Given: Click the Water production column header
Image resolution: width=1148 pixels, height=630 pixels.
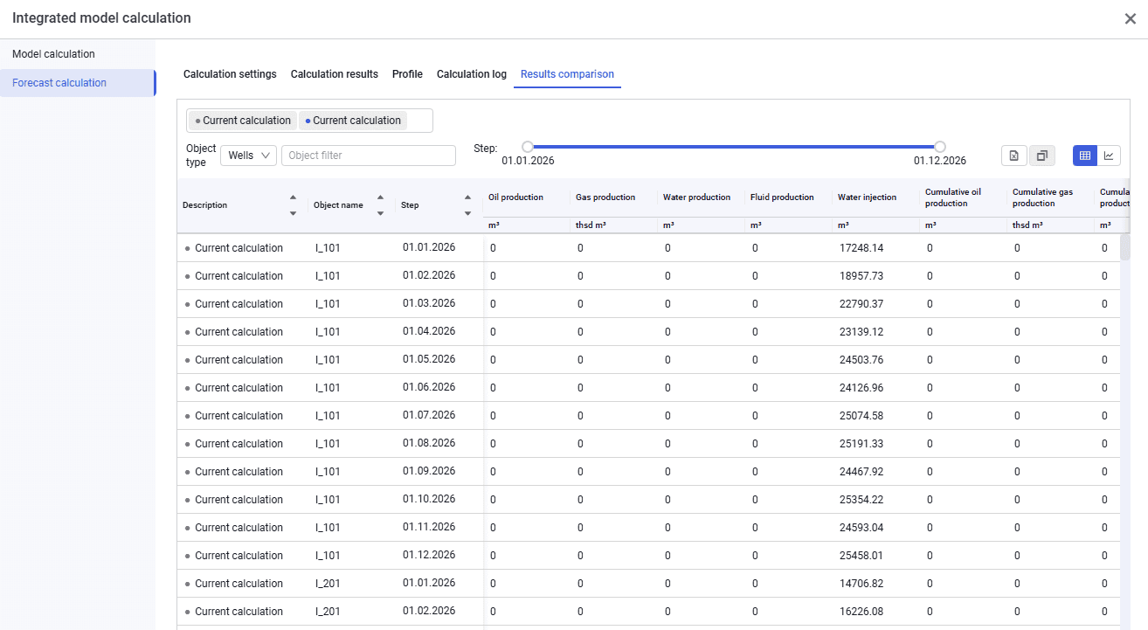Looking at the screenshot, I should 696,197.
